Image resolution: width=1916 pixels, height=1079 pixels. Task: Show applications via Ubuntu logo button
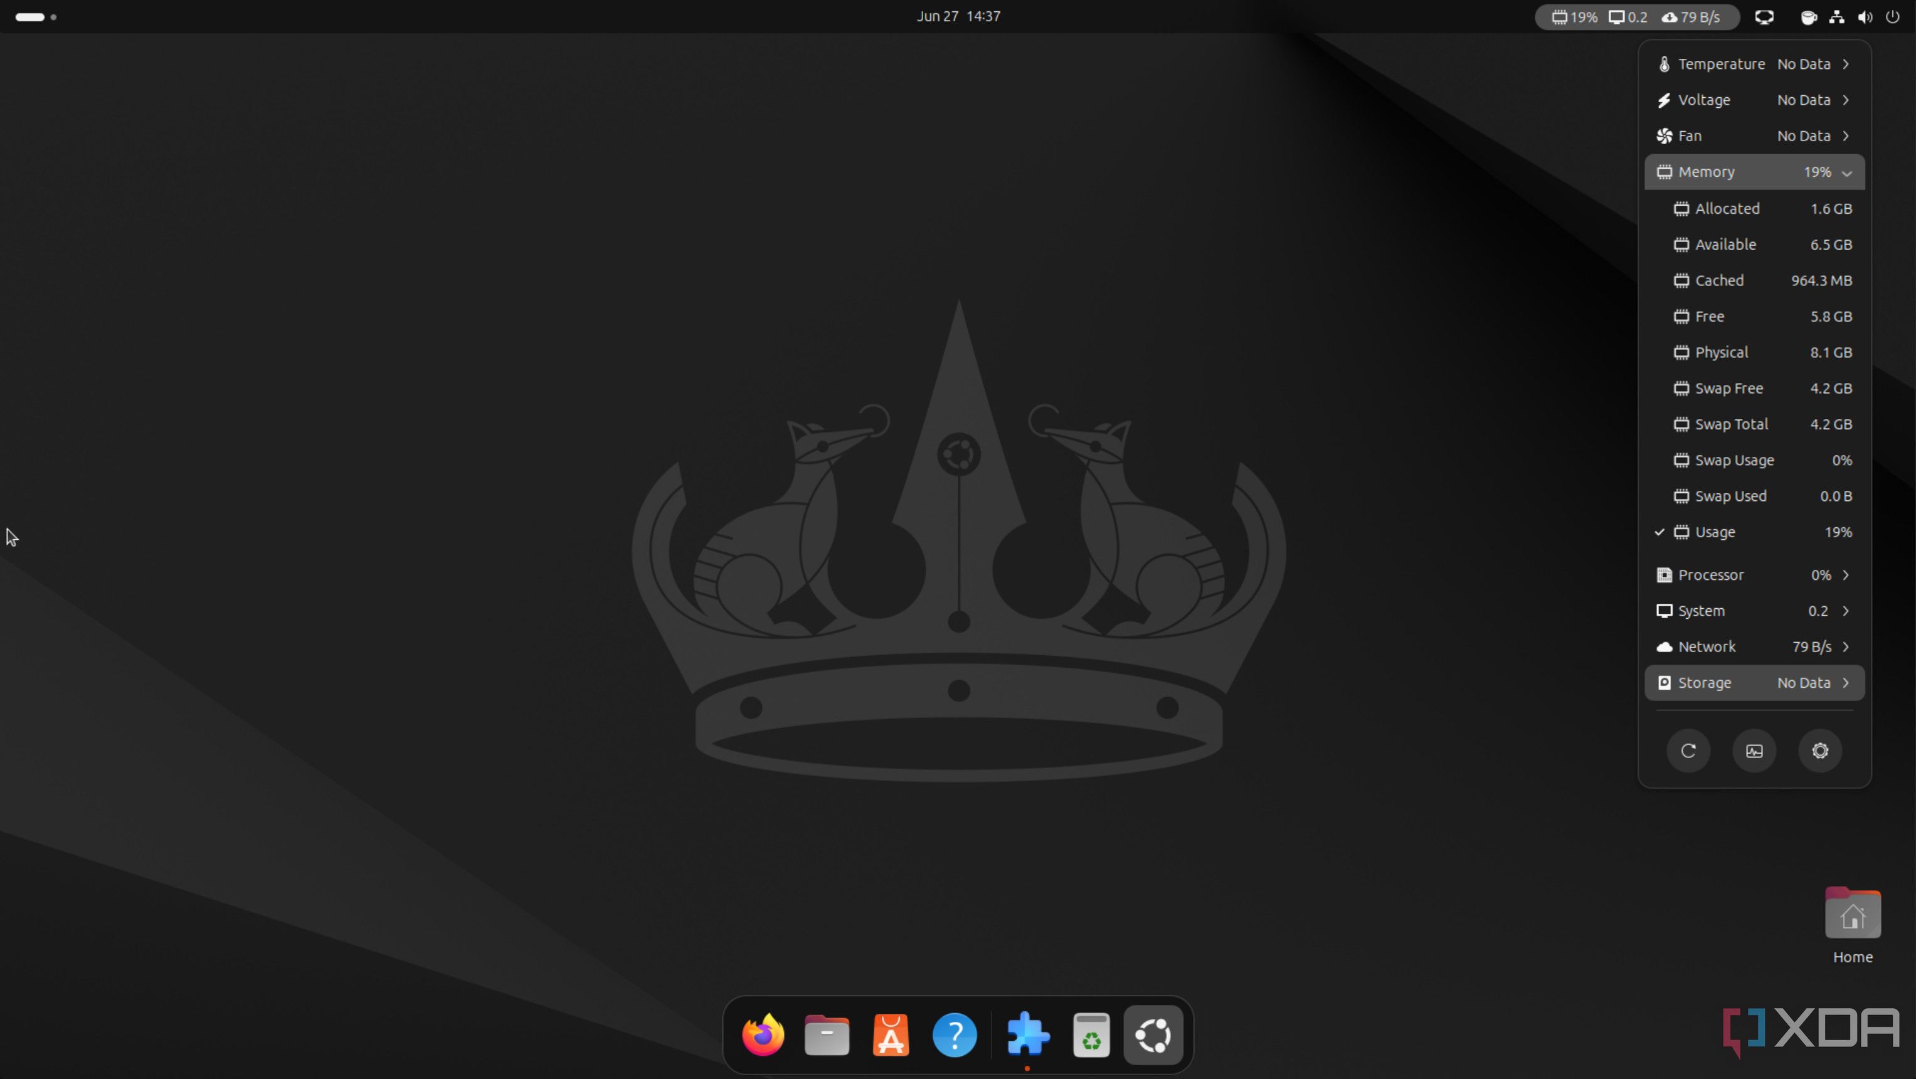[1153, 1035]
